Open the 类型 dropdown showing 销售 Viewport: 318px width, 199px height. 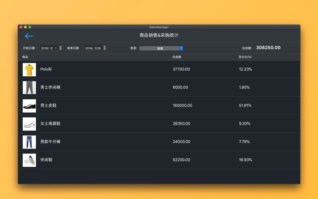pos(161,48)
